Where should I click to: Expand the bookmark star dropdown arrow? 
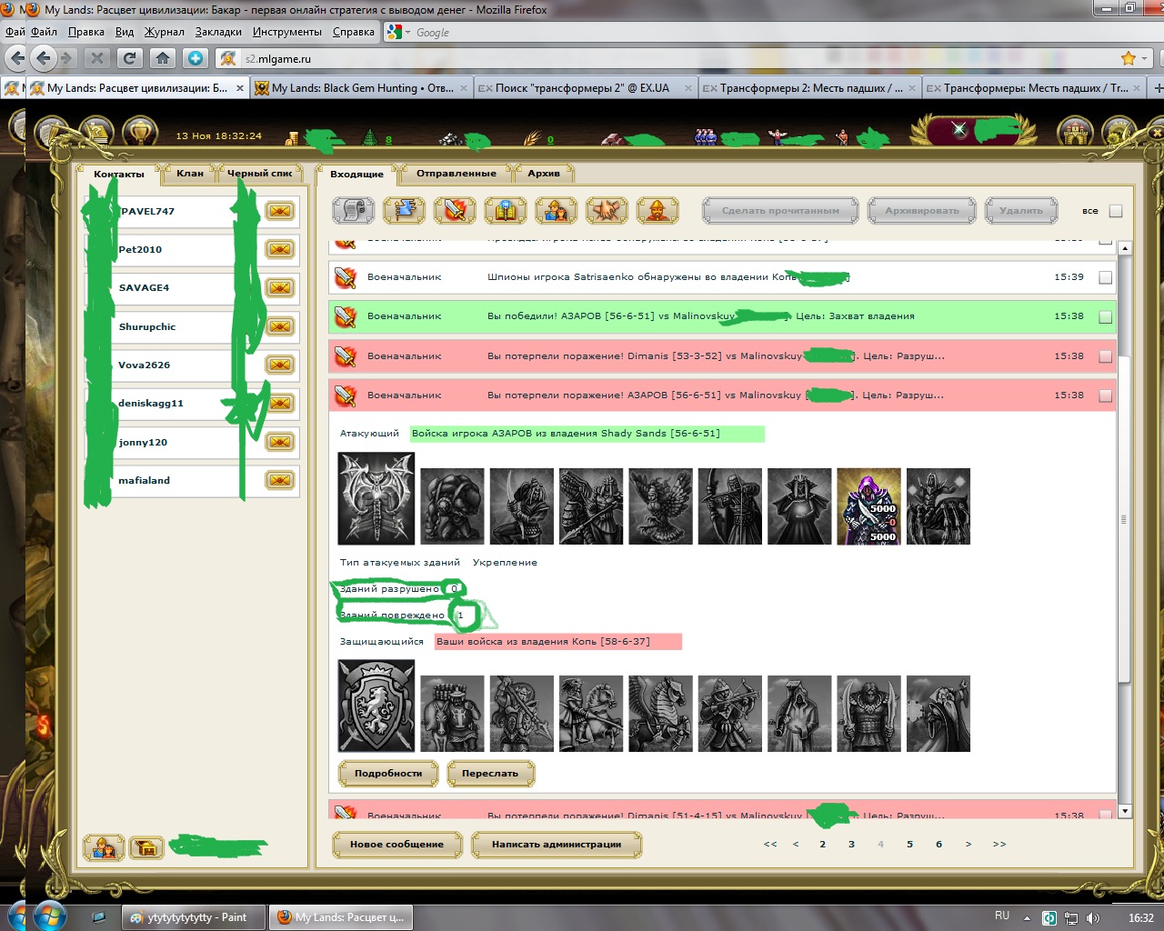[1144, 58]
